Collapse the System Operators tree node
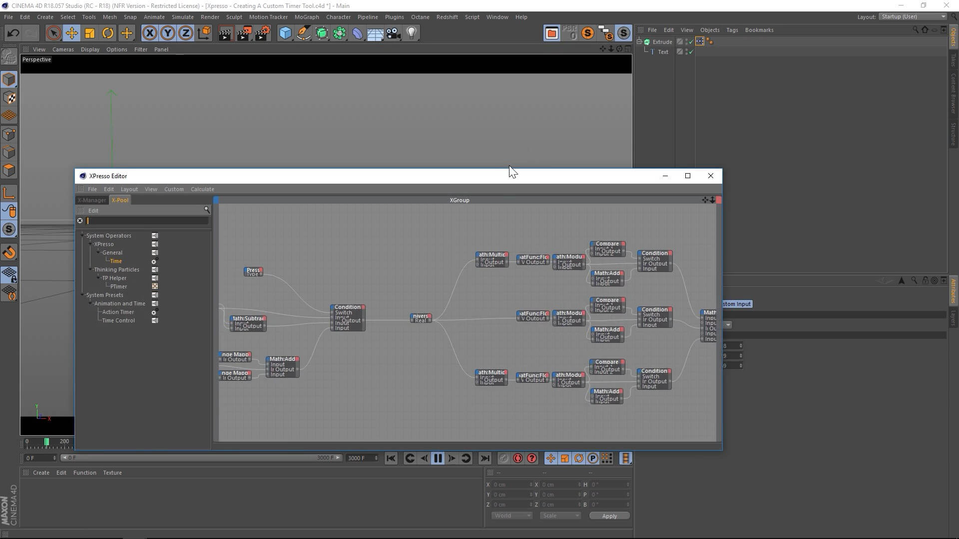Image resolution: width=959 pixels, height=539 pixels. 83,236
